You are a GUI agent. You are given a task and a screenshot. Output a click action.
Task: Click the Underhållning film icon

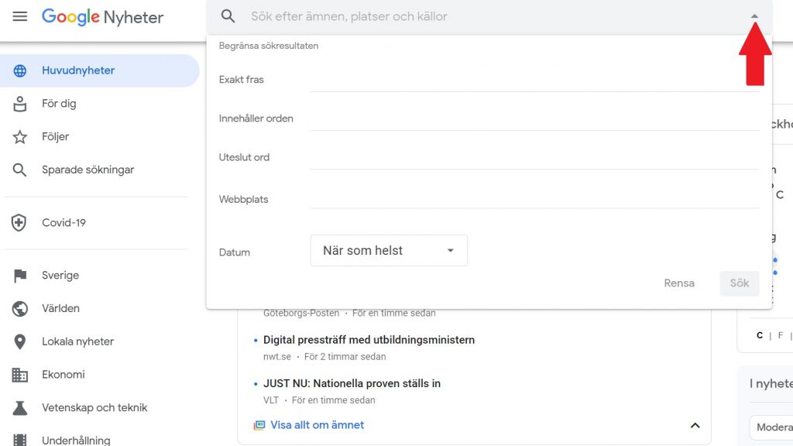(x=19, y=440)
